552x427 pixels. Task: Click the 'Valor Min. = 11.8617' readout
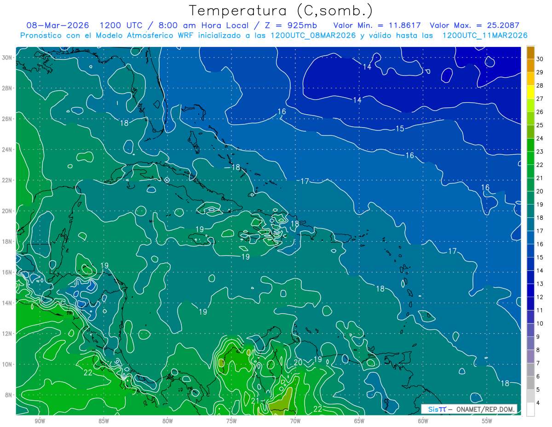pos(376,26)
